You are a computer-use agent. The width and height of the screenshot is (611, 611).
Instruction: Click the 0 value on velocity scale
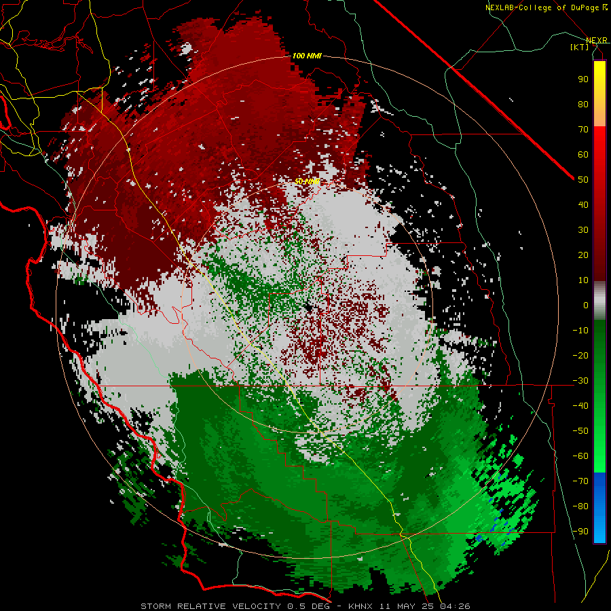click(x=586, y=305)
